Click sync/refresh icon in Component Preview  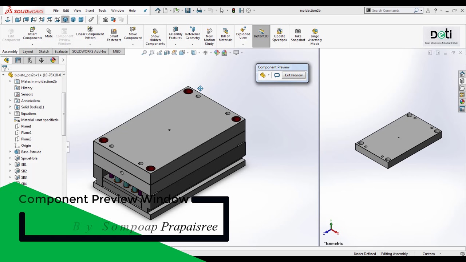tap(277, 75)
